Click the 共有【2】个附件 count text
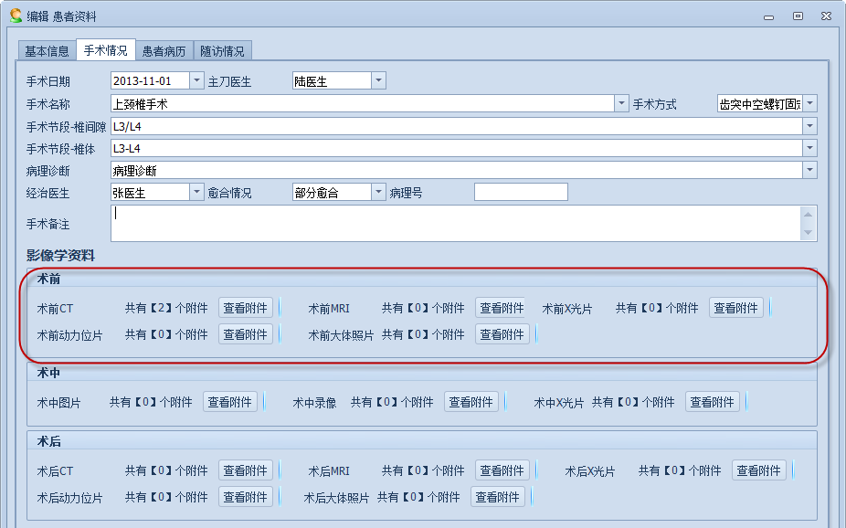Image resolution: width=846 pixels, height=528 pixels. (x=166, y=308)
